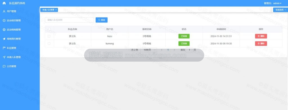
Task: Delete the liuyu application row
Action: [x=261, y=36]
